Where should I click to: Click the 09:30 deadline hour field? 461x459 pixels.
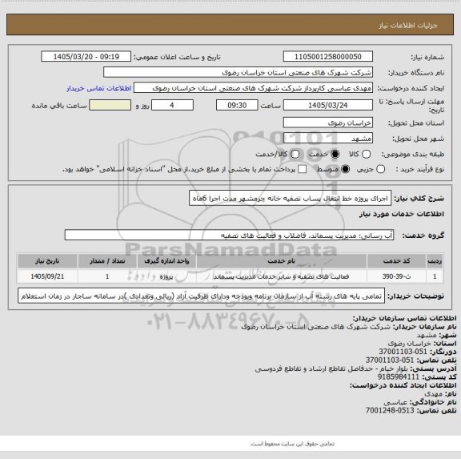point(237,105)
